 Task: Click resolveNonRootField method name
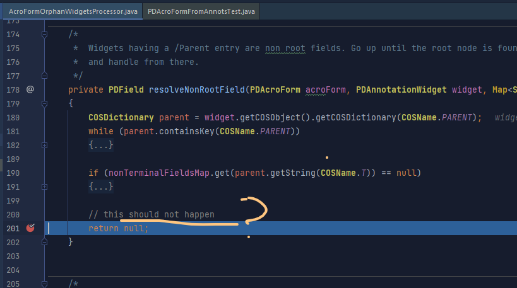pyautogui.click(x=197, y=89)
